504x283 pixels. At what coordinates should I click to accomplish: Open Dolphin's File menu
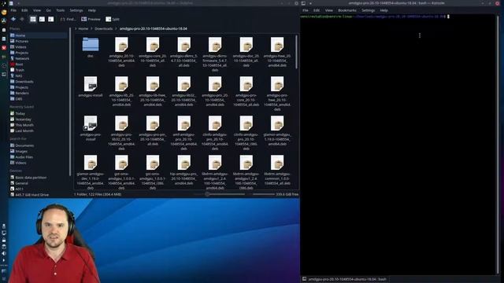pyautogui.click(x=13, y=10)
